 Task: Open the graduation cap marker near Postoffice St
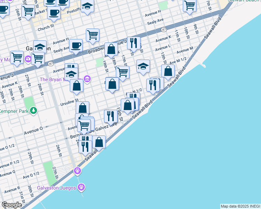coord(87,6)
